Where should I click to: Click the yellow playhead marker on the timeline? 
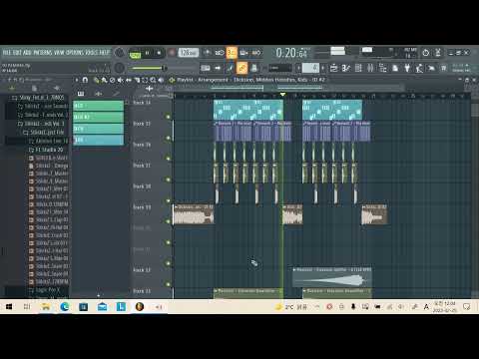(x=282, y=95)
